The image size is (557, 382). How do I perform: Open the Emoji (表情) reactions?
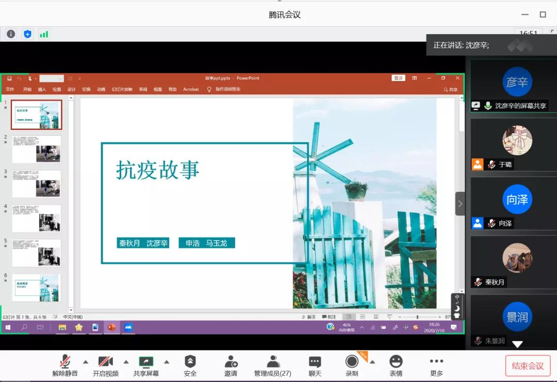pos(396,365)
